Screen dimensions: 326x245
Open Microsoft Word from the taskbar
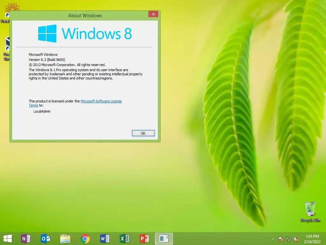(104, 239)
